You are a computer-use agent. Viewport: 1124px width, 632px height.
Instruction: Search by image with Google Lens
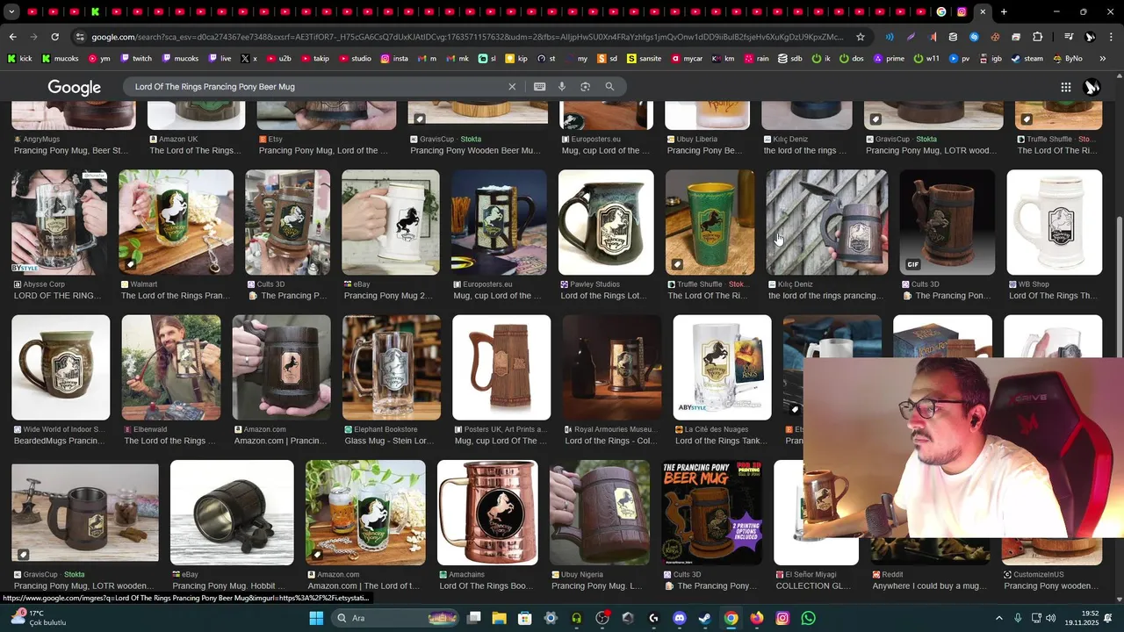(585, 87)
